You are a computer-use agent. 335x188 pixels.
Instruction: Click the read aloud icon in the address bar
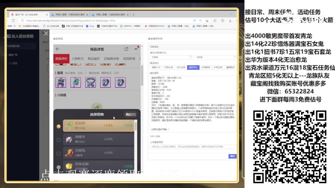coord(194,20)
